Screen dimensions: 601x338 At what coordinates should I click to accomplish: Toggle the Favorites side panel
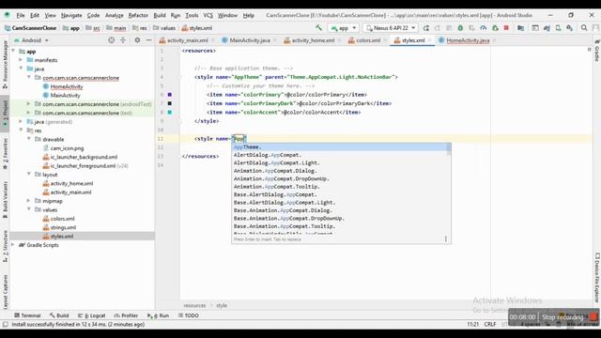tap(5, 154)
